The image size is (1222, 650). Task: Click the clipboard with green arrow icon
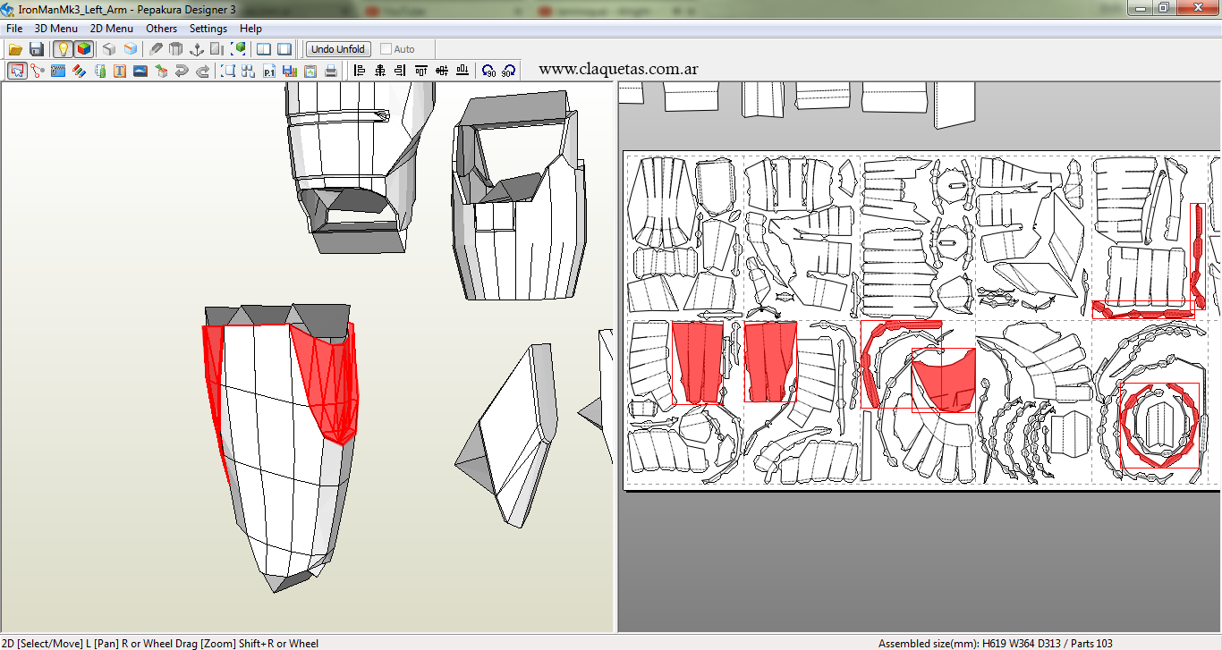[310, 71]
